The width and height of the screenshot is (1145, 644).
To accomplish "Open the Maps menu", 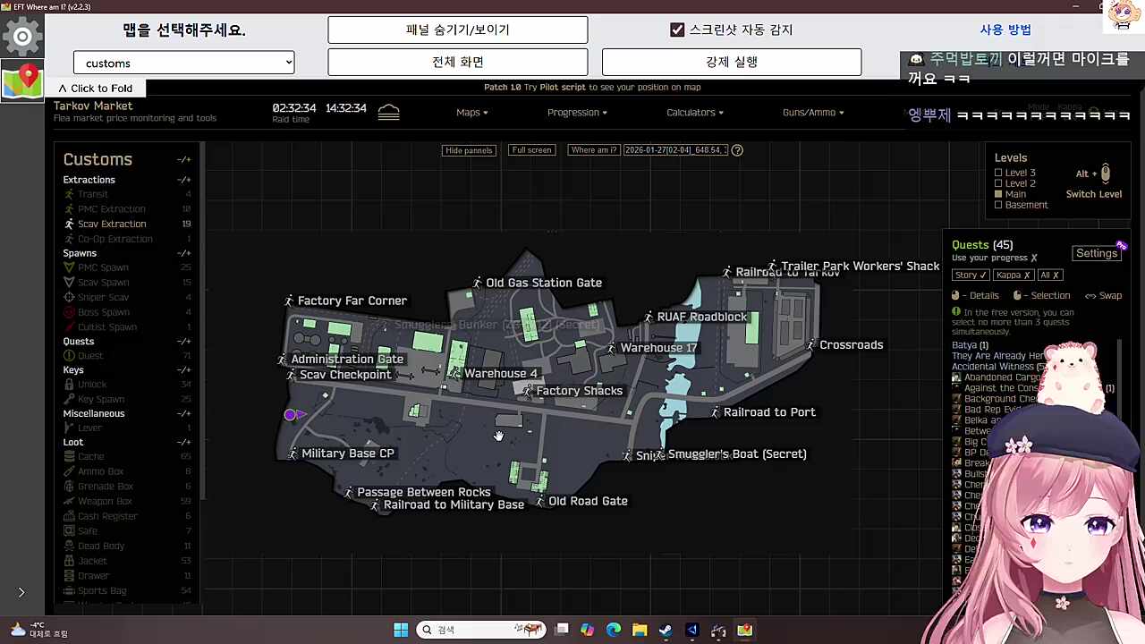I will [471, 113].
